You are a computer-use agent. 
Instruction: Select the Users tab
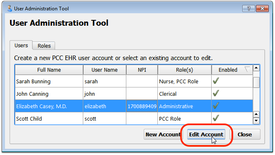click(21, 46)
